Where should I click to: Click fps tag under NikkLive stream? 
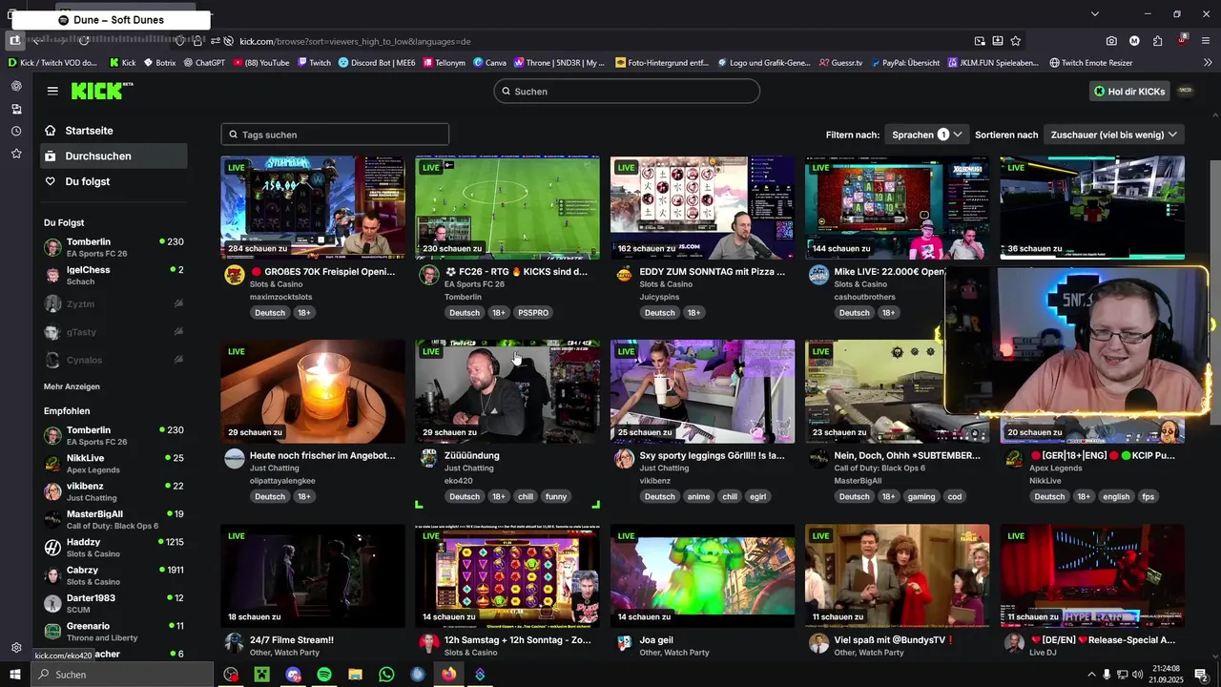[x=1149, y=497]
